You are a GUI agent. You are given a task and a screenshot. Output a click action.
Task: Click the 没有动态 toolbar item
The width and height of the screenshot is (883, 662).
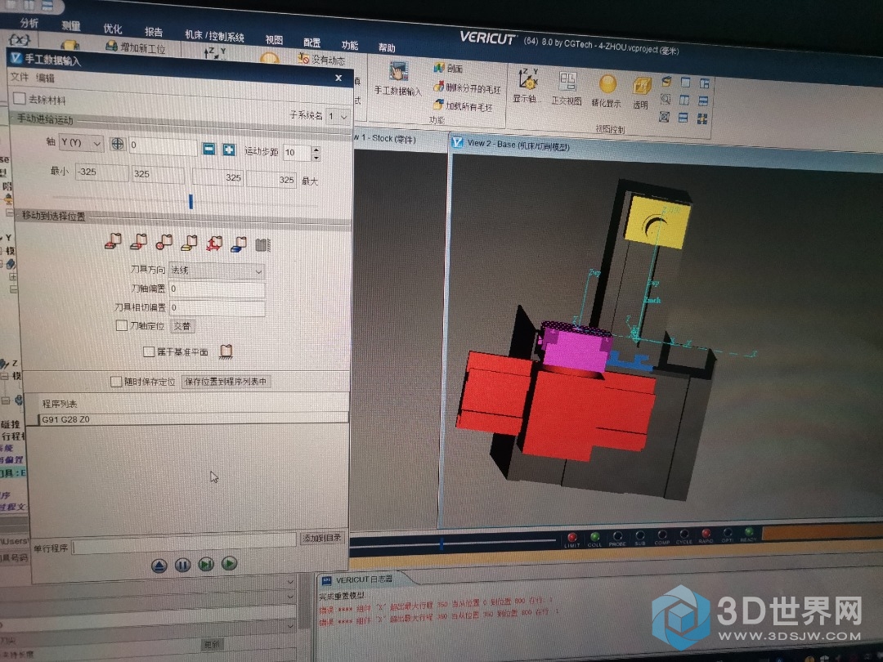click(x=321, y=59)
